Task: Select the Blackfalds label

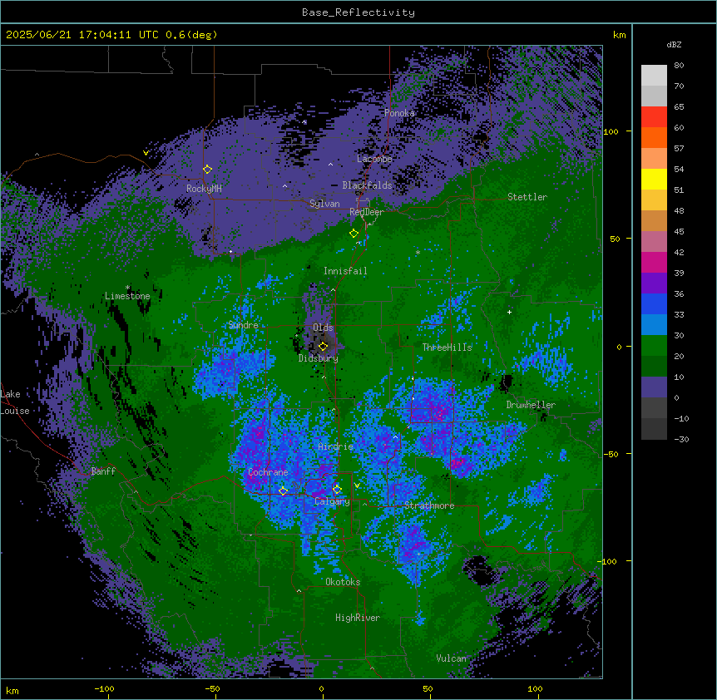Action: click(367, 185)
